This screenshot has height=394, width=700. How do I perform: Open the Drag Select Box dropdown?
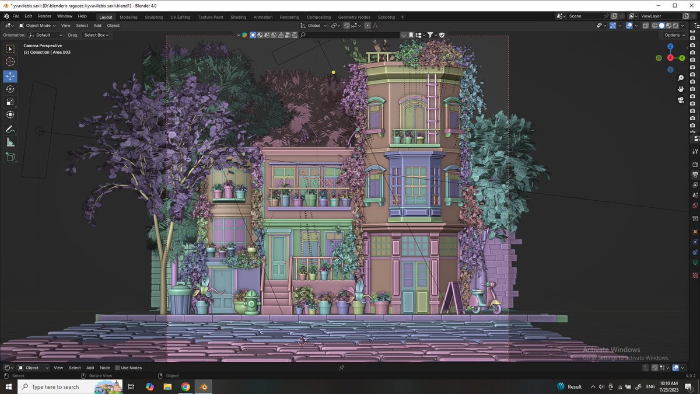pyautogui.click(x=96, y=35)
